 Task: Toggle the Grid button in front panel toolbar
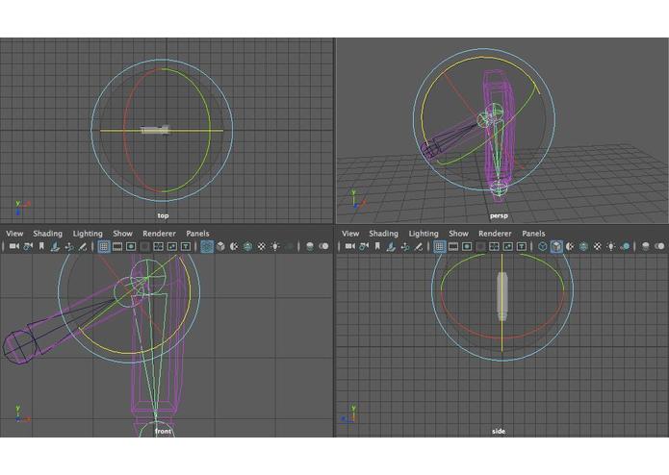tap(104, 246)
